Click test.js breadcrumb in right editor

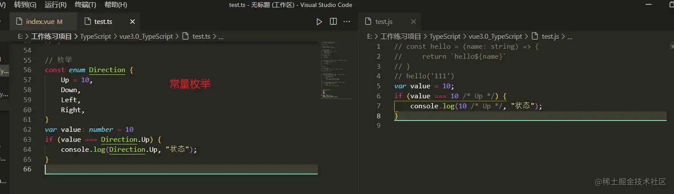[x=551, y=37]
